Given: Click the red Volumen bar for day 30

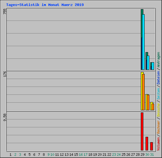Looking at the screenshot, I should pos(147,143).
